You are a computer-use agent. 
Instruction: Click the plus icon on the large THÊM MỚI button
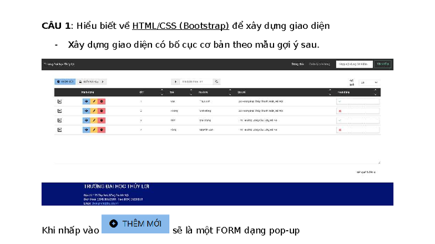[113, 224]
